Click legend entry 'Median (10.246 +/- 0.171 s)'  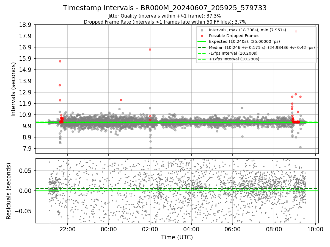point(262,47)
